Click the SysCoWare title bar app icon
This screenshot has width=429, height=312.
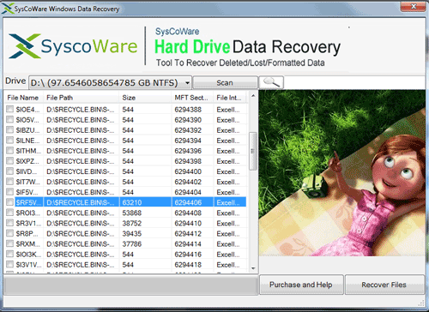coord(7,9)
